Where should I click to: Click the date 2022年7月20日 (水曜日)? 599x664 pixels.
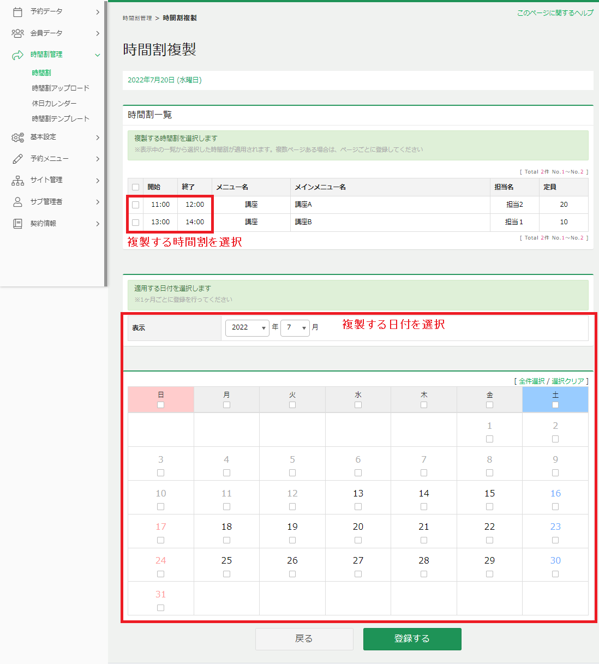(165, 80)
